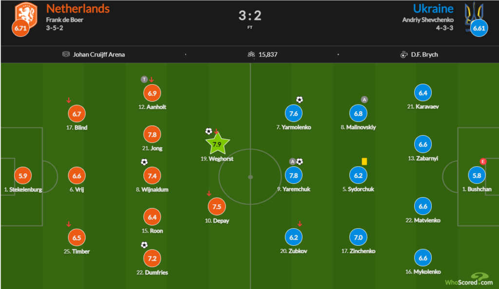This screenshot has width=499, height=289.
Task: Click the referee whistle icon beside D.F. Brych
Action: tap(403, 54)
